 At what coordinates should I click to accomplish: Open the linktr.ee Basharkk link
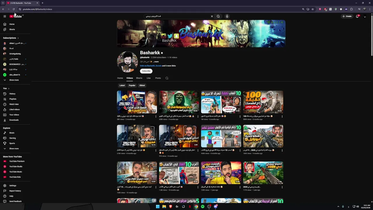point(151,66)
